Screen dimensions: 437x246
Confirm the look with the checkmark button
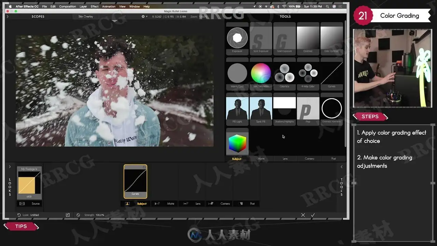tap(313, 215)
